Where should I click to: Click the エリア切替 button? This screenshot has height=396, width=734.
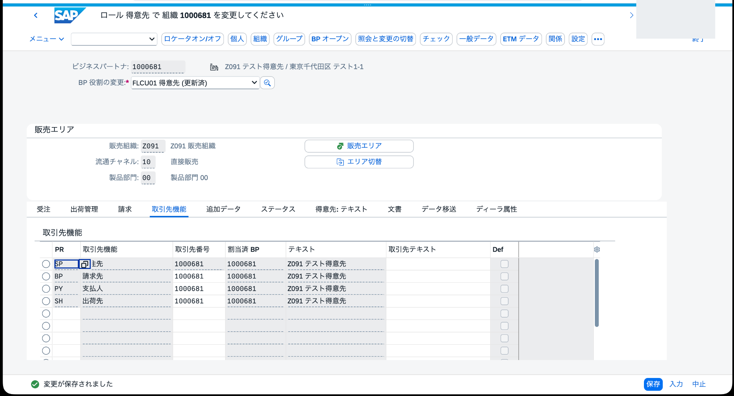tap(359, 162)
